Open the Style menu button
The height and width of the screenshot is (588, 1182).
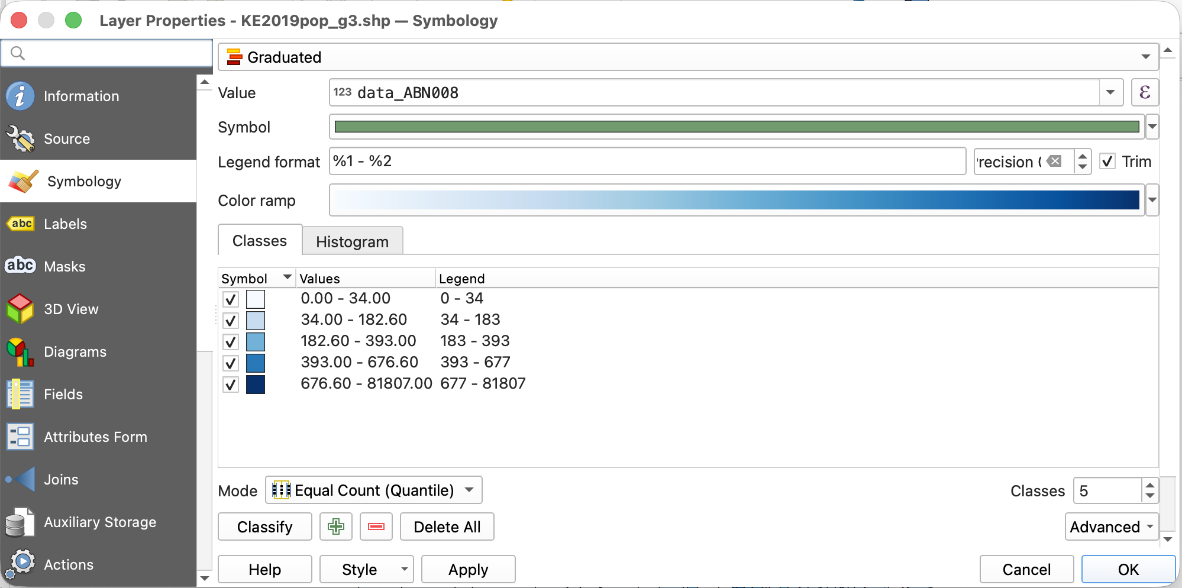pos(367,569)
